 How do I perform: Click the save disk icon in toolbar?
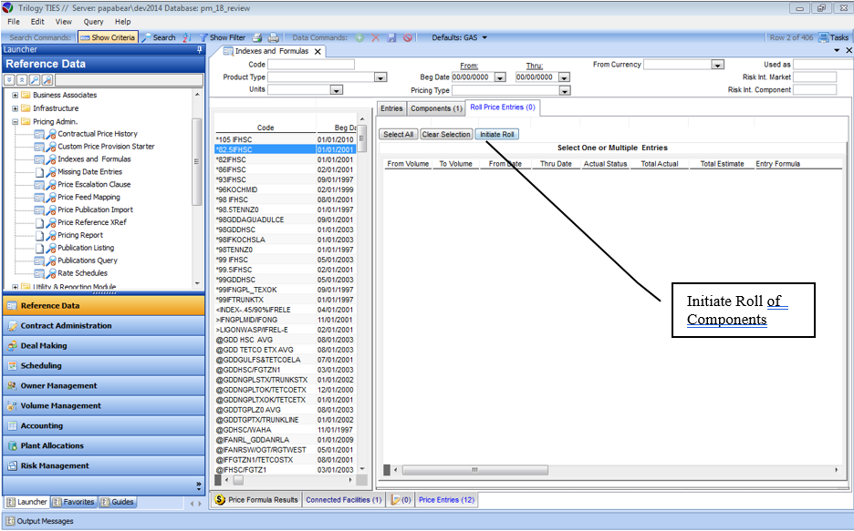[391, 37]
